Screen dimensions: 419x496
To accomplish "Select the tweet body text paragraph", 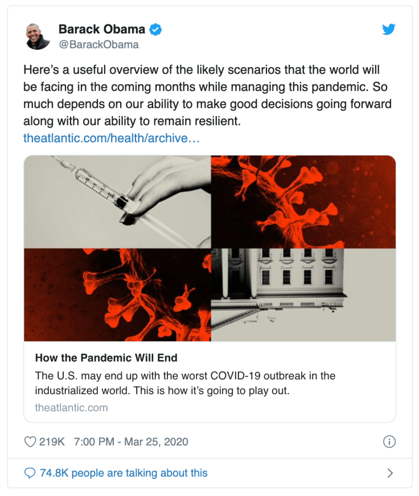I will tap(208, 95).
